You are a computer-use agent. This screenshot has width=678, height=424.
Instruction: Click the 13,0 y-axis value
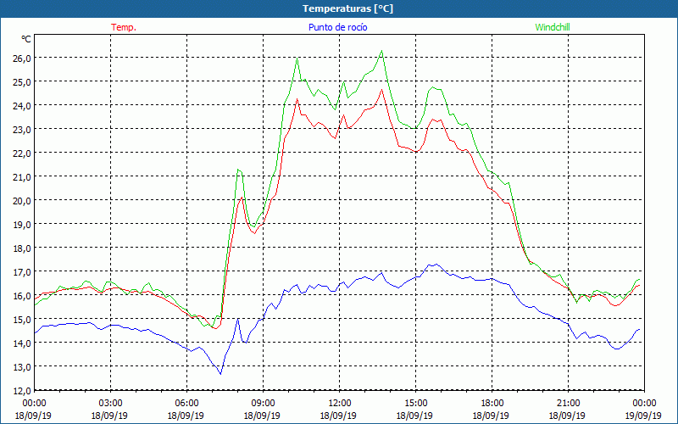[22, 367]
